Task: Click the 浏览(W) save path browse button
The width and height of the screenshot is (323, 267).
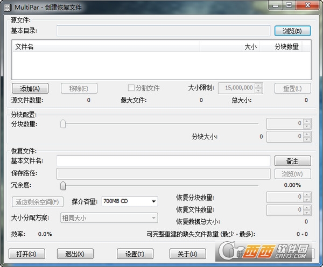Action: [x=292, y=174]
